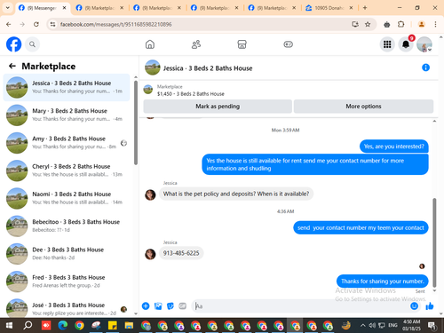Reload the page
This screenshot has width=444, height=333.
[x=36, y=24]
